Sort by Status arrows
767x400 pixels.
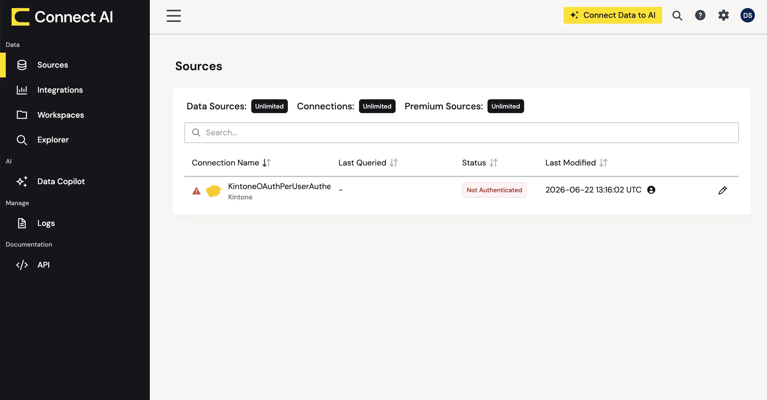tap(493, 163)
